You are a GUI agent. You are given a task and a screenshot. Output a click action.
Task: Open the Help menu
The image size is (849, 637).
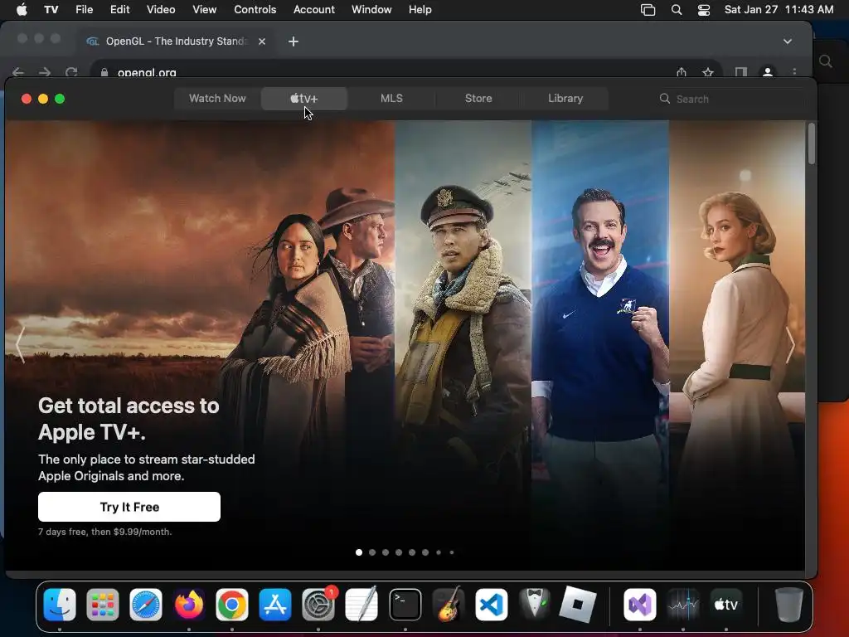coord(420,10)
